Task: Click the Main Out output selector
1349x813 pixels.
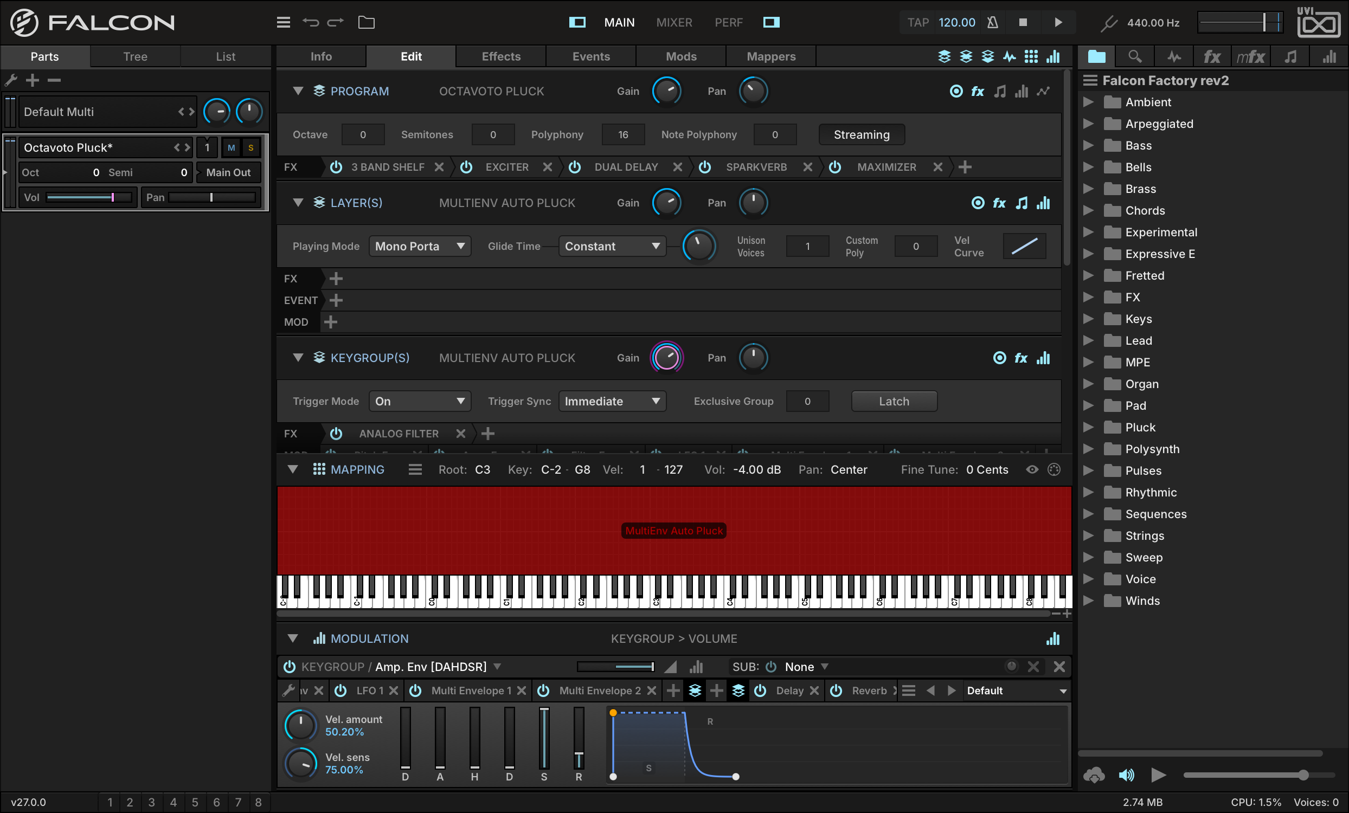Action: coord(228,172)
